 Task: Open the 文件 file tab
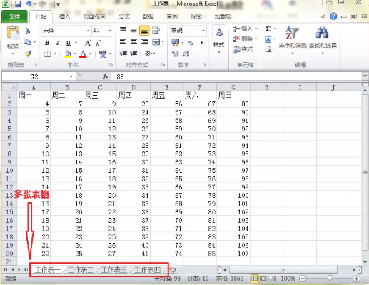coord(14,16)
